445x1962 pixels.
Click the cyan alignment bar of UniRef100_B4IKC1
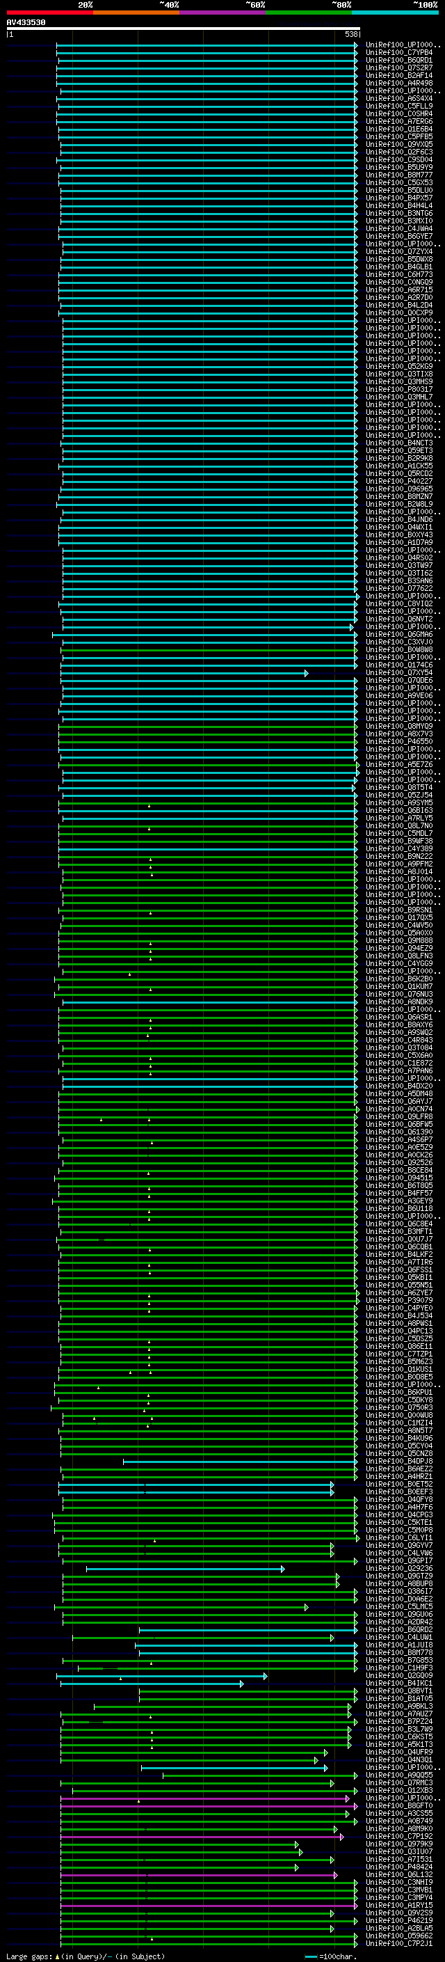point(152,1683)
